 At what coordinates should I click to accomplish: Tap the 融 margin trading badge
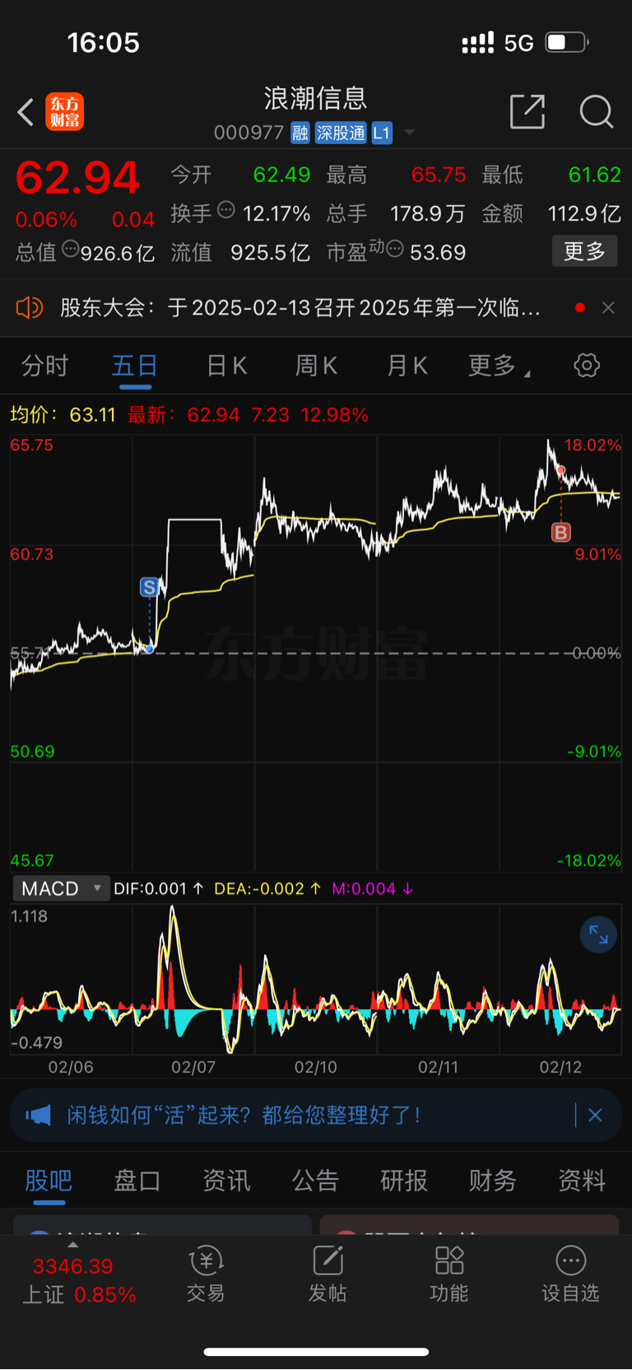pos(300,133)
